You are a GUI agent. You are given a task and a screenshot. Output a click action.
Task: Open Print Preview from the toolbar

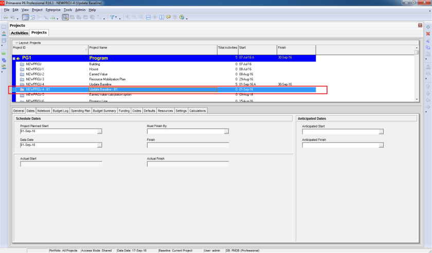point(12,17)
